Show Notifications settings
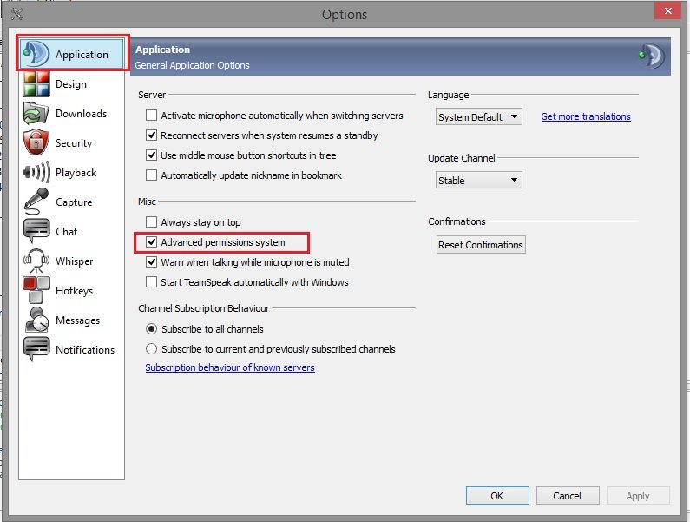 click(x=73, y=349)
